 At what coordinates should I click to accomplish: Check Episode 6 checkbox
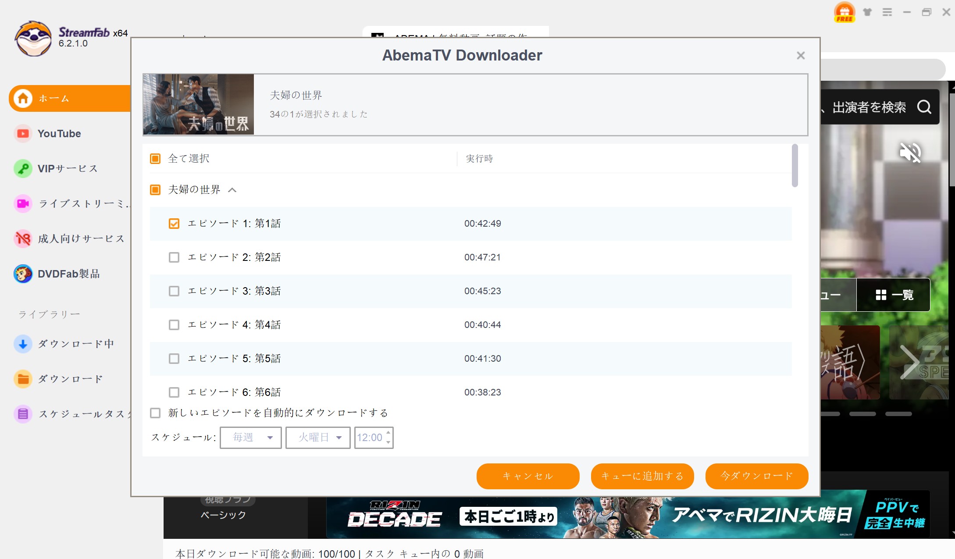pyautogui.click(x=174, y=392)
